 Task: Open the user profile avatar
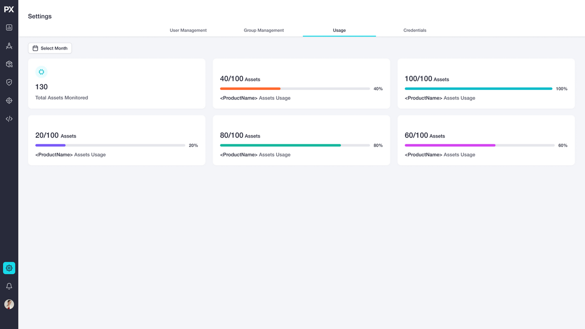click(x=9, y=304)
